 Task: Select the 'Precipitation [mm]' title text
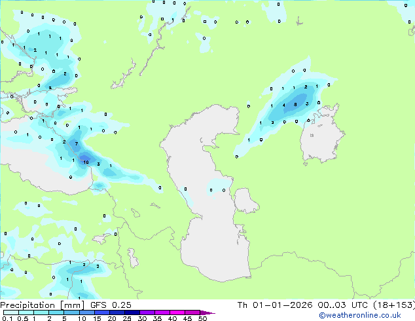[42, 305]
